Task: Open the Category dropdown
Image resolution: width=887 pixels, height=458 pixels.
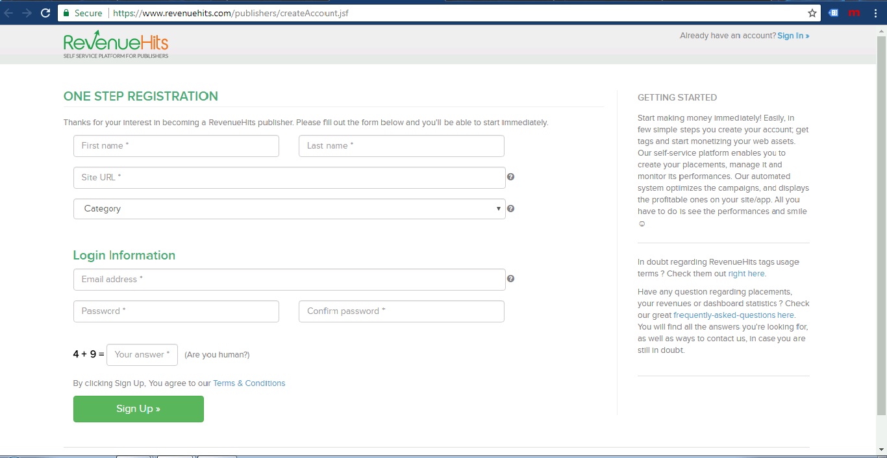Action: [x=289, y=209]
